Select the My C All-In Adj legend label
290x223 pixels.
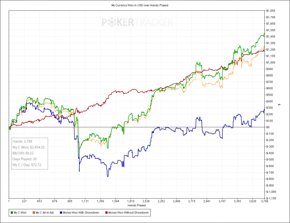[x=45, y=213]
